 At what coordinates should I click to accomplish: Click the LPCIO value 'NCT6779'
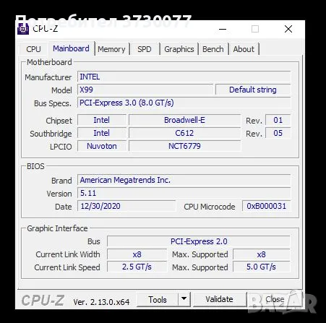coord(184,146)
